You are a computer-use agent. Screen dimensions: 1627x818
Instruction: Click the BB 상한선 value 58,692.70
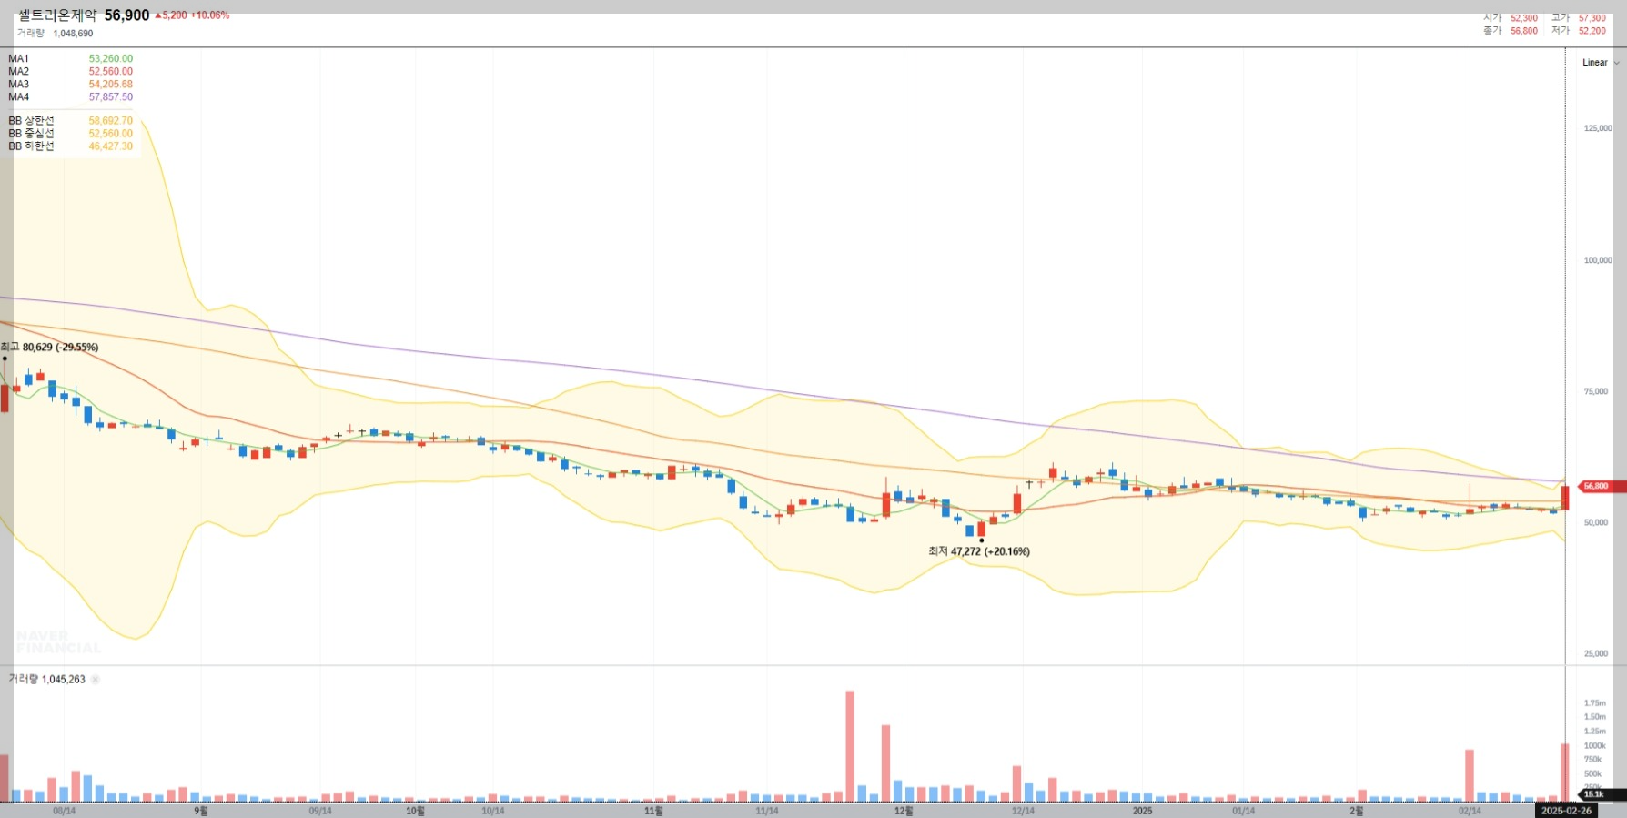111,121
